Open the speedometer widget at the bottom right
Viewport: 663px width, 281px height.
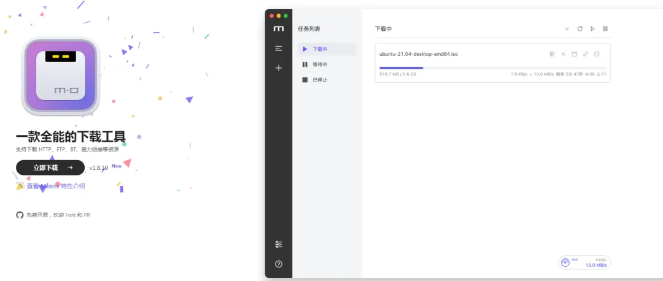[584, 263]
